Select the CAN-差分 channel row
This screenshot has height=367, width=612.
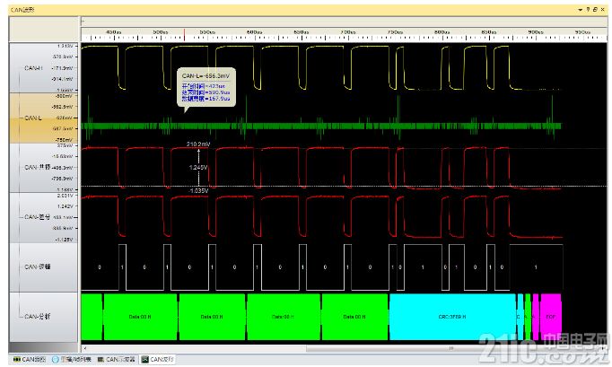point(44,217)
